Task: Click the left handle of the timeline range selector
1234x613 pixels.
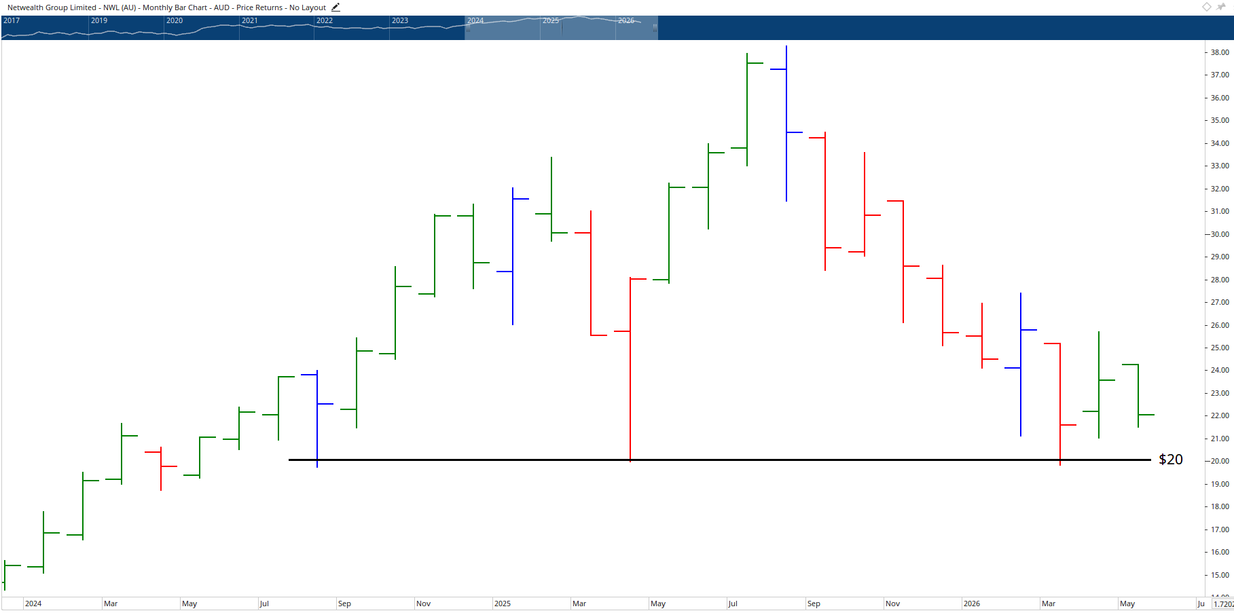Action: tap(467, 28)
